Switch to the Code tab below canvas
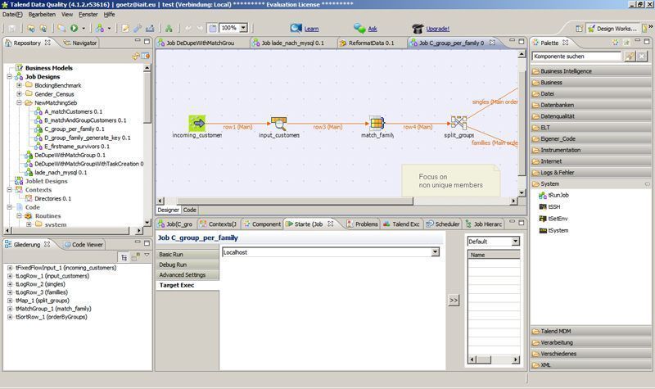This screenshot has height=389, width=655. (x=189, y=210)
